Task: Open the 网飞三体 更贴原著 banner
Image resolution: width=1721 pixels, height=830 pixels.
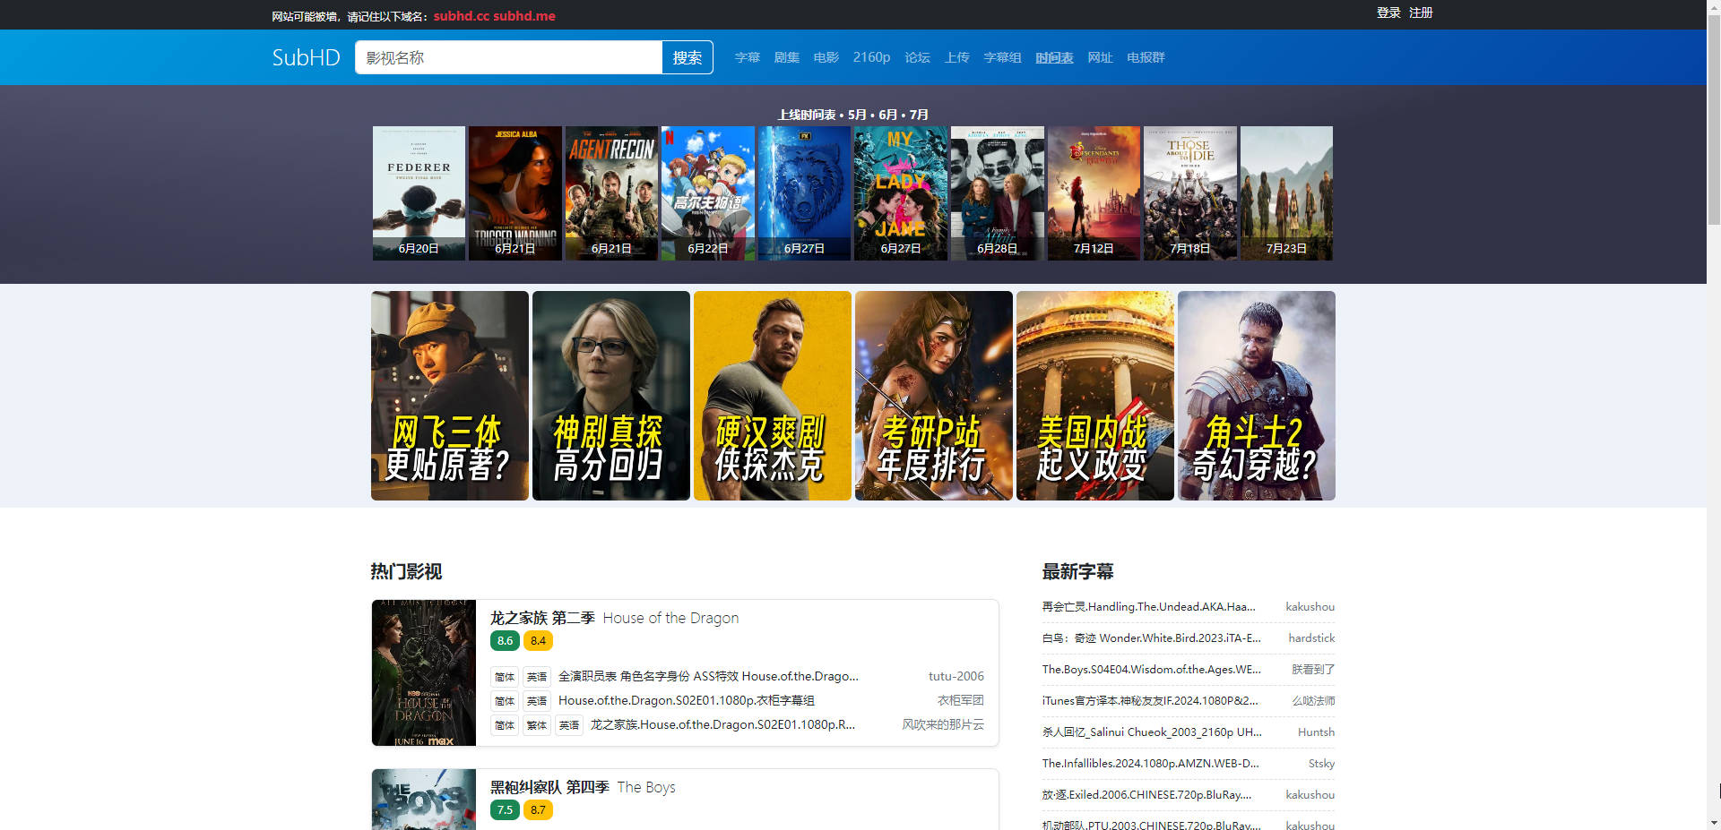Action: click(x=449, y=395)
